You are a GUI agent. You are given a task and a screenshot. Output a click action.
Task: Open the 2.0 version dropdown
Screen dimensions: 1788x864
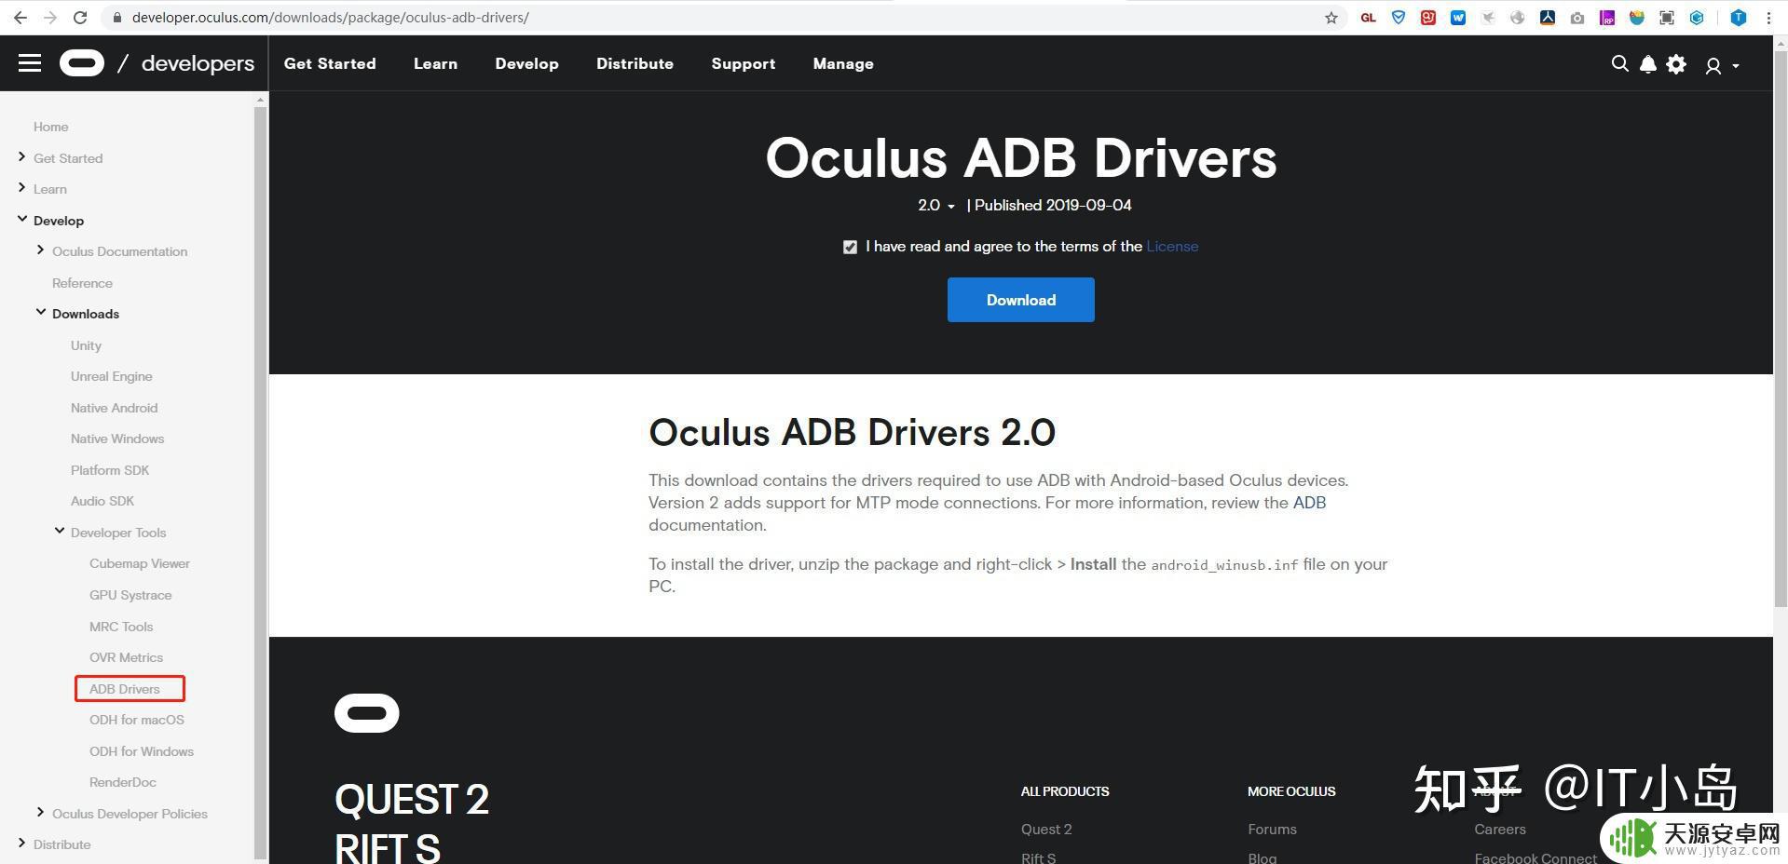(935, 205)
